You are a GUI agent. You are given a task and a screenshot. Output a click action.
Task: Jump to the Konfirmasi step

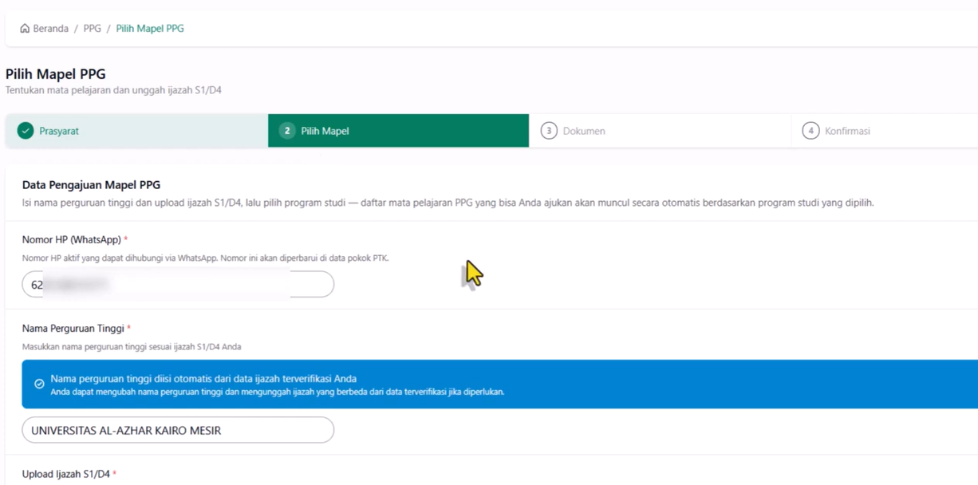click(x=885, y=131)
